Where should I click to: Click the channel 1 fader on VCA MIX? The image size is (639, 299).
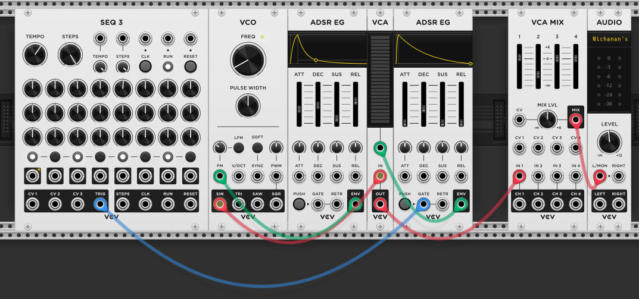[519, 67]
